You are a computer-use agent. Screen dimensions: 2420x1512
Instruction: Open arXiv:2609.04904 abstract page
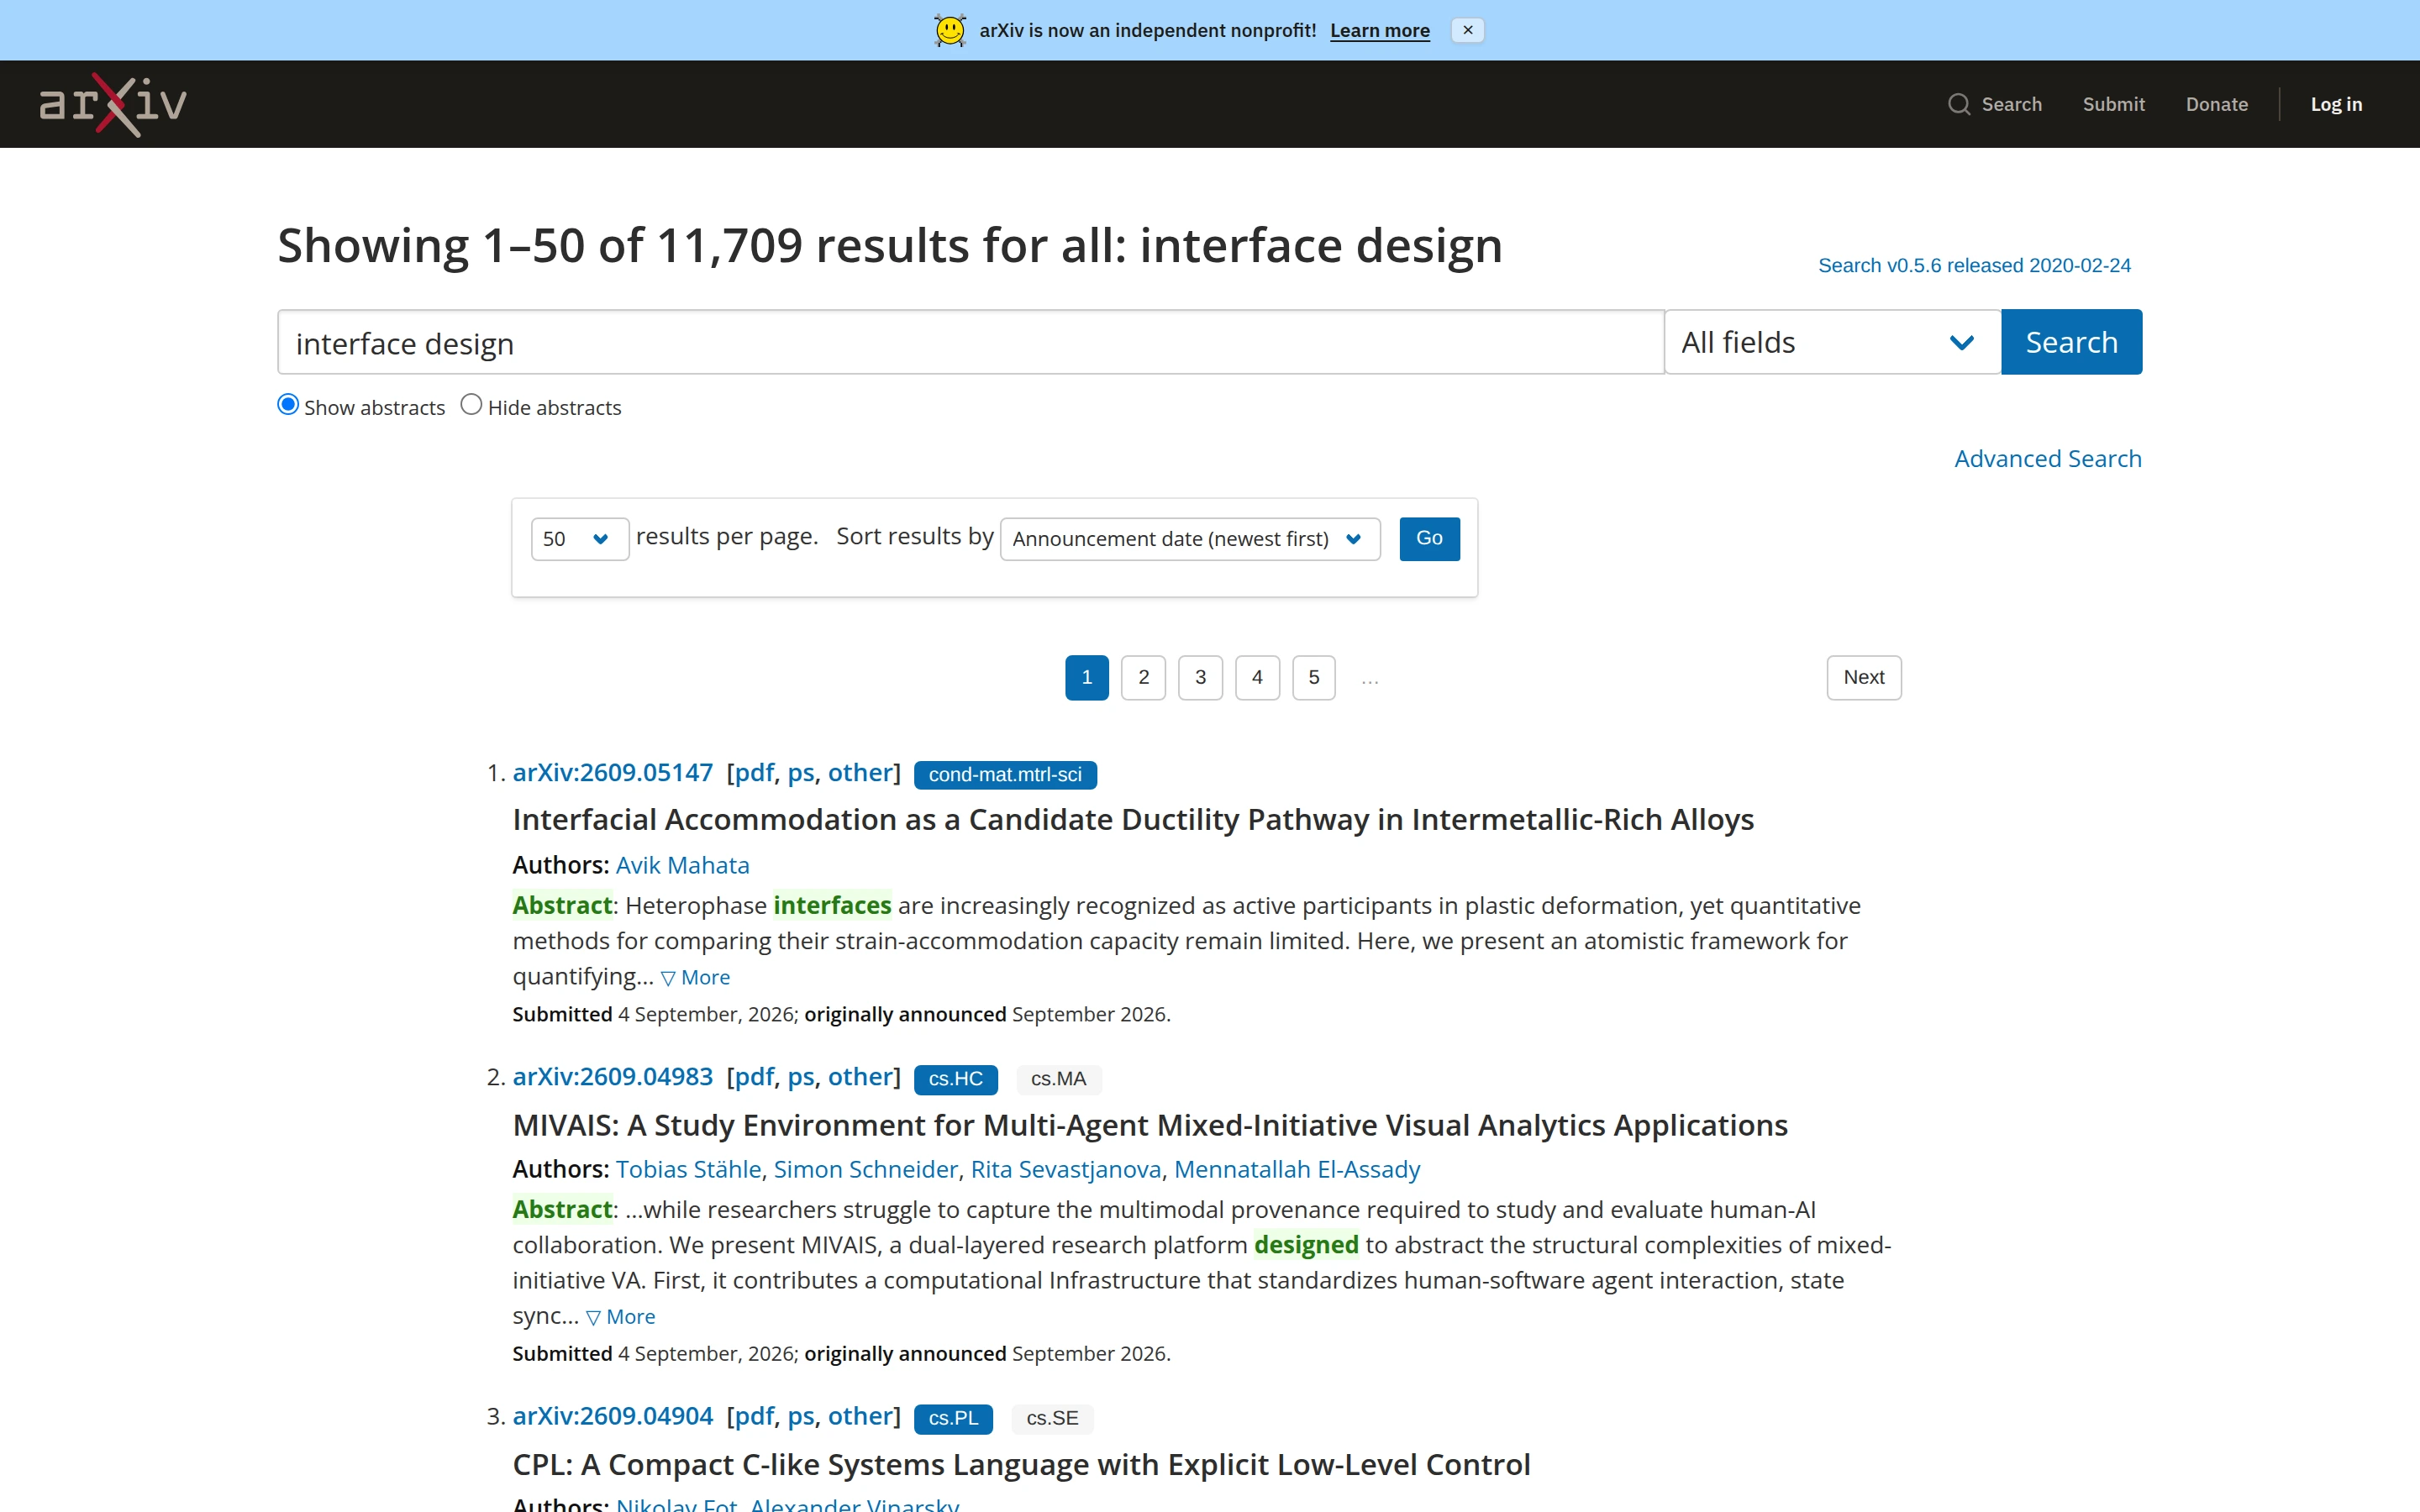coord(612,1416)
